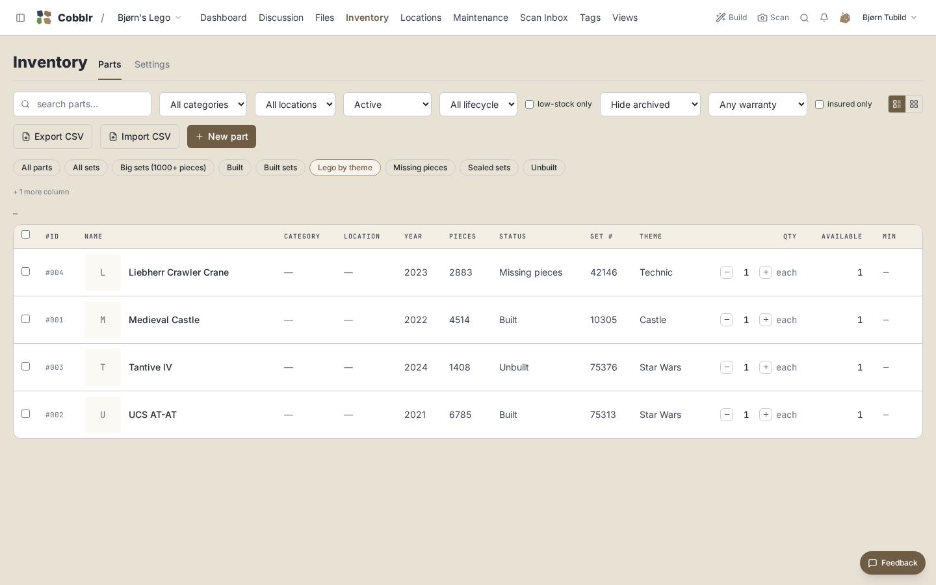
Task: Open the All lifecycle dropdown
Action: coord(478,105)
